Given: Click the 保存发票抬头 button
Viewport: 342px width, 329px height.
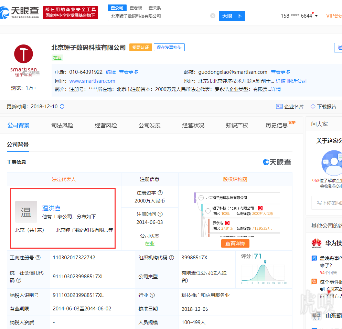Looking at the screenshot, I should (x=169, y=48).
